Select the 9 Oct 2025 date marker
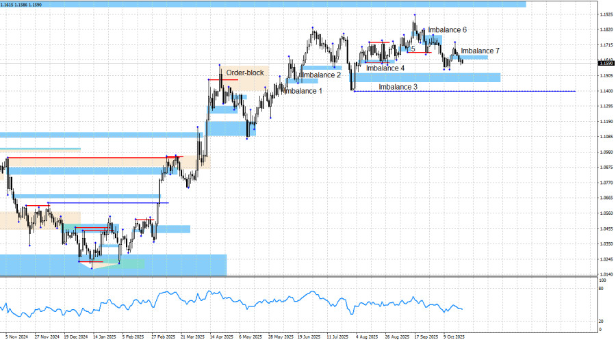Image resolution: width=616 pixels, height=342 pixels. pos(454,337)
